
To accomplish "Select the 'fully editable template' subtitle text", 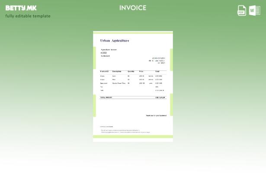I will point(28,16).
